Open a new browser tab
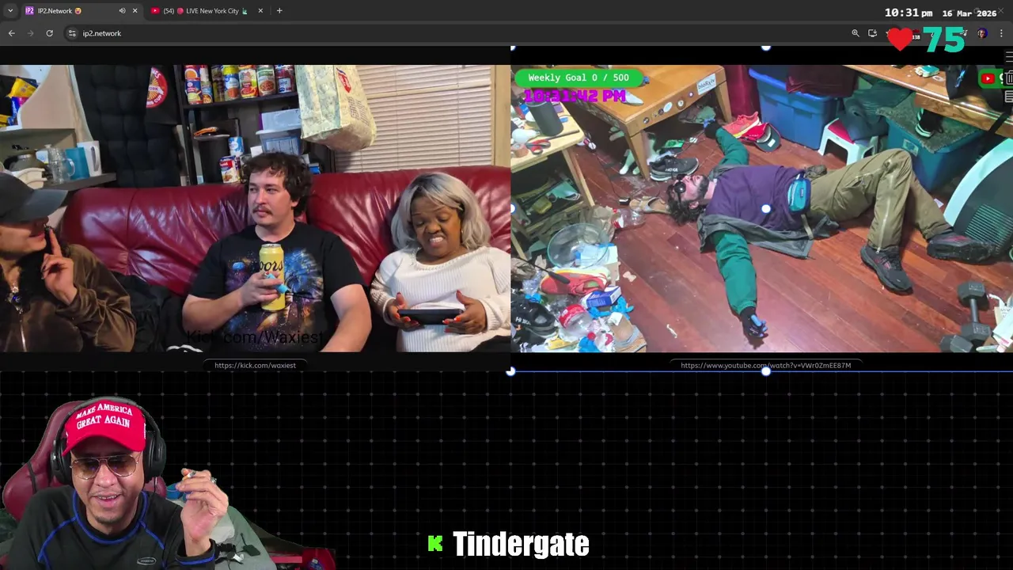Image resolution: width=1013 pixels, height=570 pixels. click(x=279, y=11)
